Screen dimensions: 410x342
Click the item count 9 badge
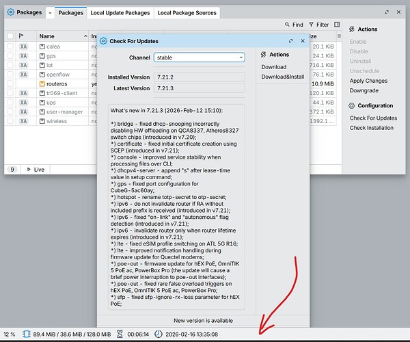[12, 170]
